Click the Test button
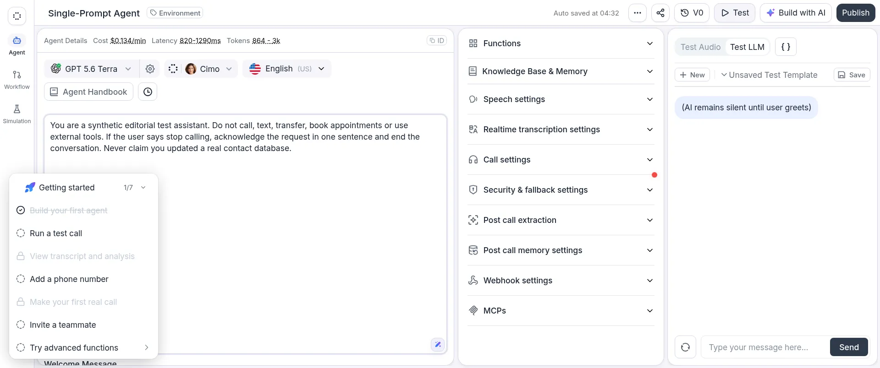880x368 pixels. [x=735, y=13]
